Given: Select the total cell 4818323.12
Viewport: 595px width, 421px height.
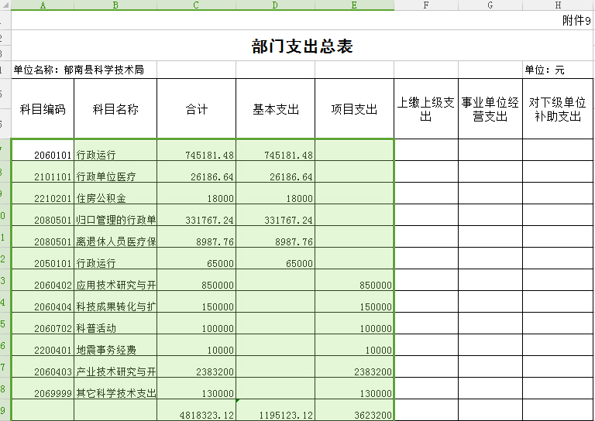Looking at the screenshot, I should tap(196, 414).
